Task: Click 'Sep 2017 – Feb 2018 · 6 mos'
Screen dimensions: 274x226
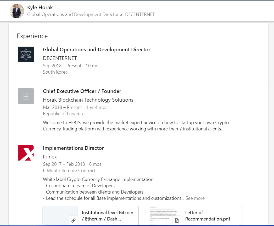Action: [72, 164]
